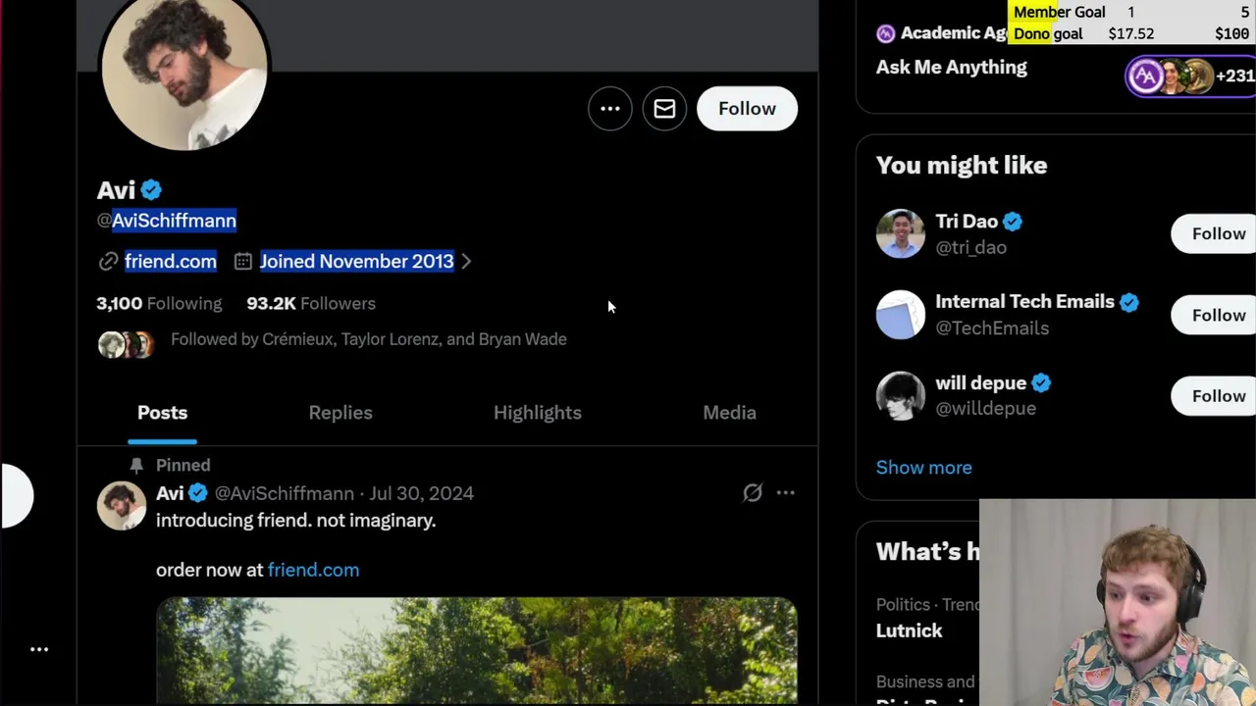The height and width of the screenshot is (706, 1256).
Task: Expand suggestions with Show more
Action: 923,468
